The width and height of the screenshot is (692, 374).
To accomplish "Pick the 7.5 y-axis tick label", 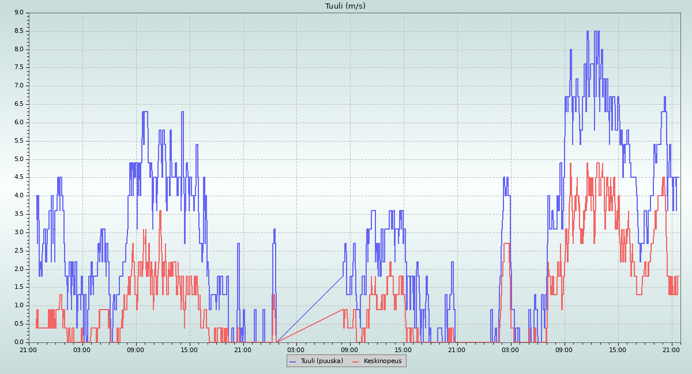I will [x=18, y=67].
